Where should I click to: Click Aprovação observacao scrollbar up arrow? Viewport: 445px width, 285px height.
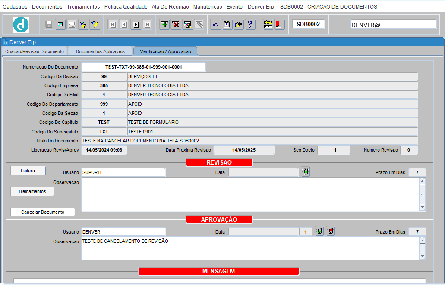coord(422,241)
